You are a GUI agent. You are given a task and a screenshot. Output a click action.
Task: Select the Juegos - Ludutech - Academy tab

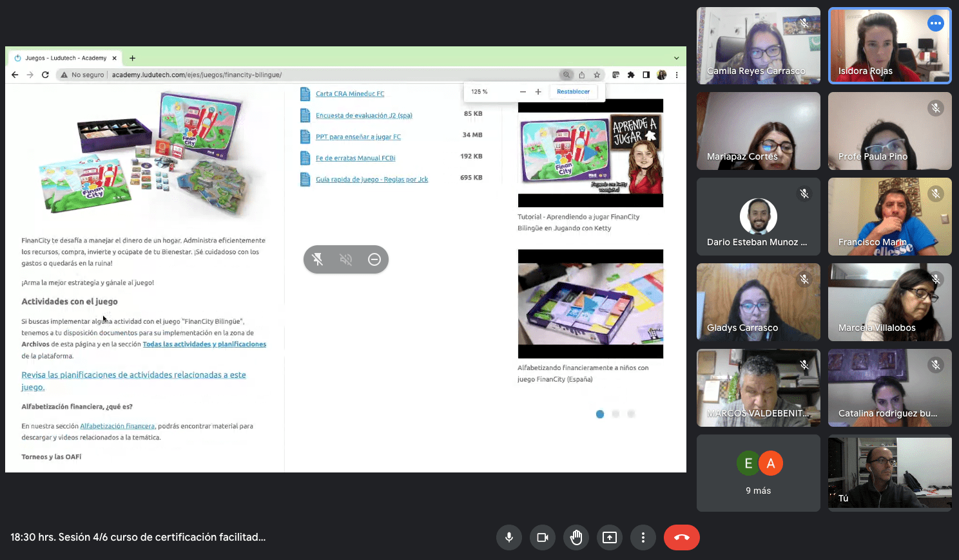[65, 58]
